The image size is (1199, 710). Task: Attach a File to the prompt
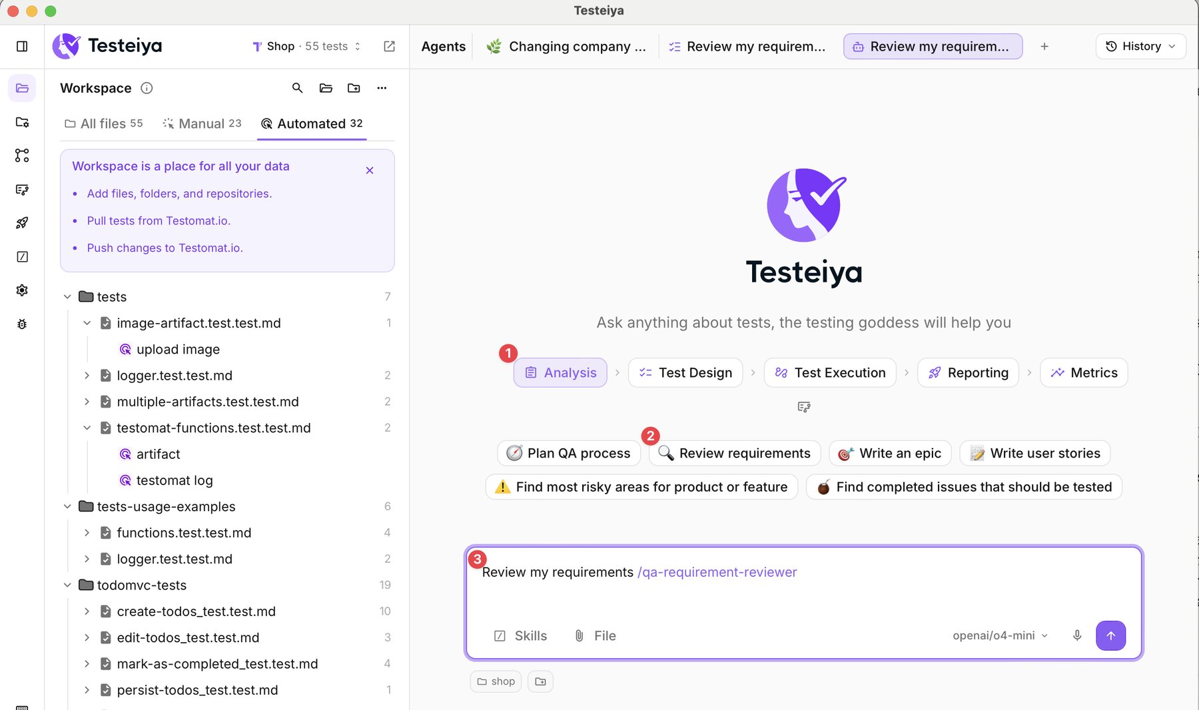595,636
